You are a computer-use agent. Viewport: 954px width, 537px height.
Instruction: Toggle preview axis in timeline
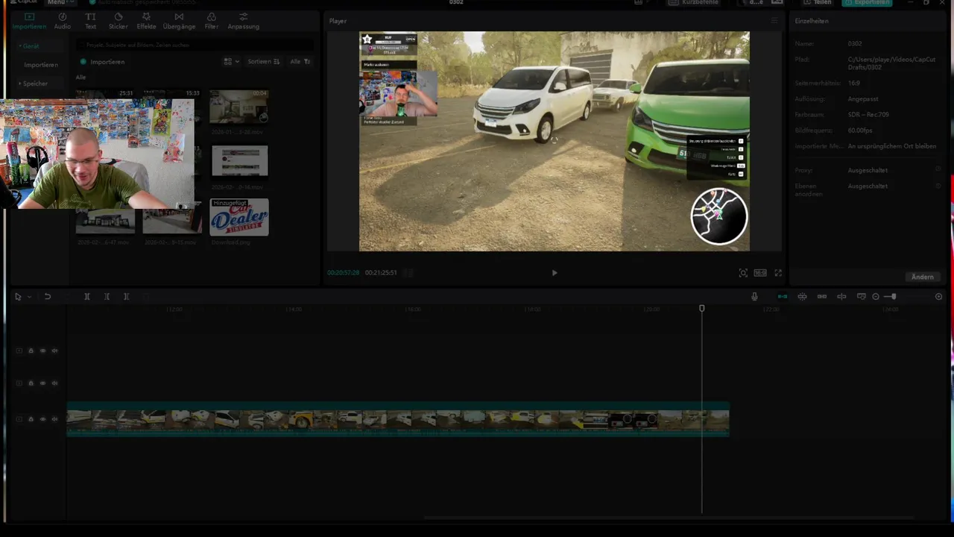coord(841,297)
